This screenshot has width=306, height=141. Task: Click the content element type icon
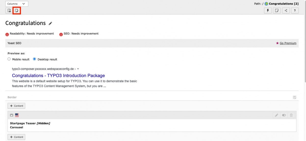click(11, 115)
